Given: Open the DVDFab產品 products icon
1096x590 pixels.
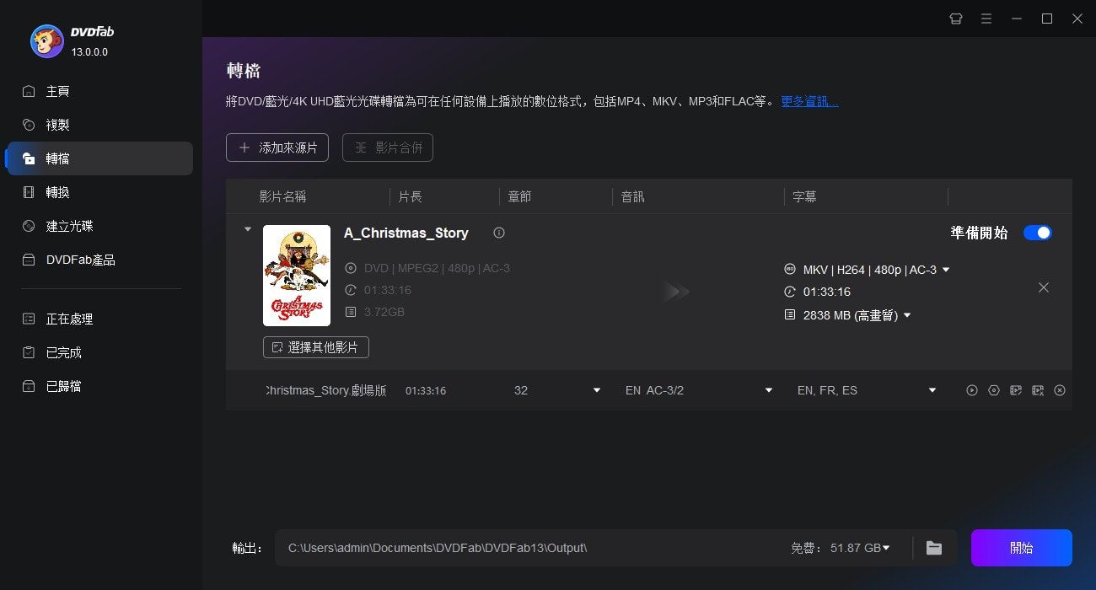Looking at the screenshot, I should (29, 260).
